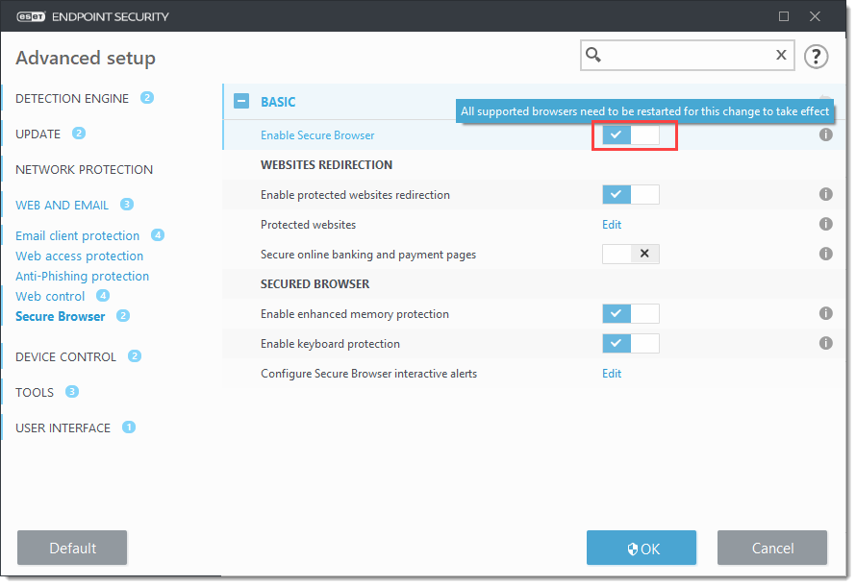This screenshot has width=856, height=586.
Task: Click the ESET logo in title bar
Action: (x=31, y=17)
